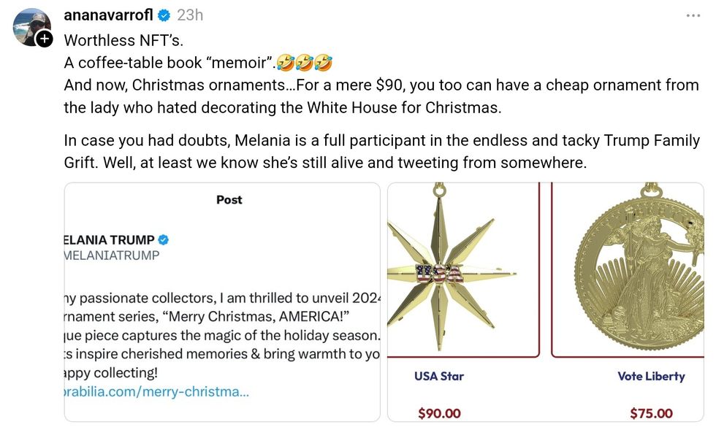Screen dimensions: 716x438
Task: Click the 23h post timestamp
Action: point(190,15)
